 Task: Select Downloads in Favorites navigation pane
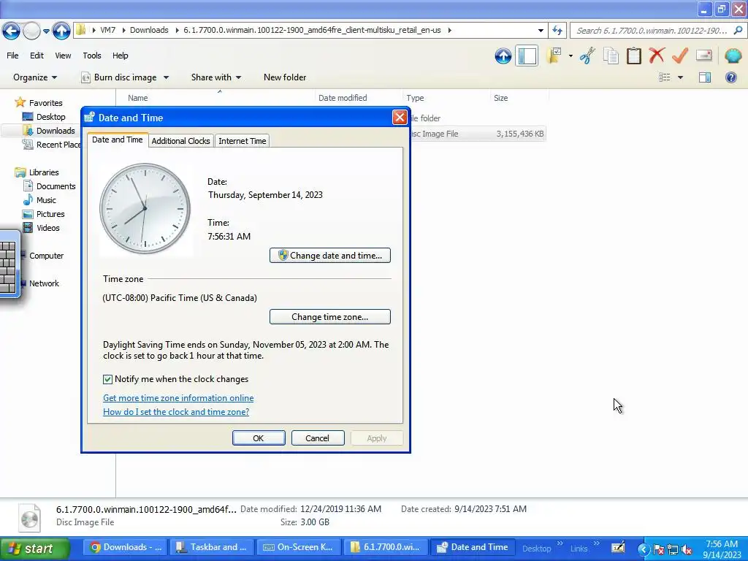(x=56, y=131)
